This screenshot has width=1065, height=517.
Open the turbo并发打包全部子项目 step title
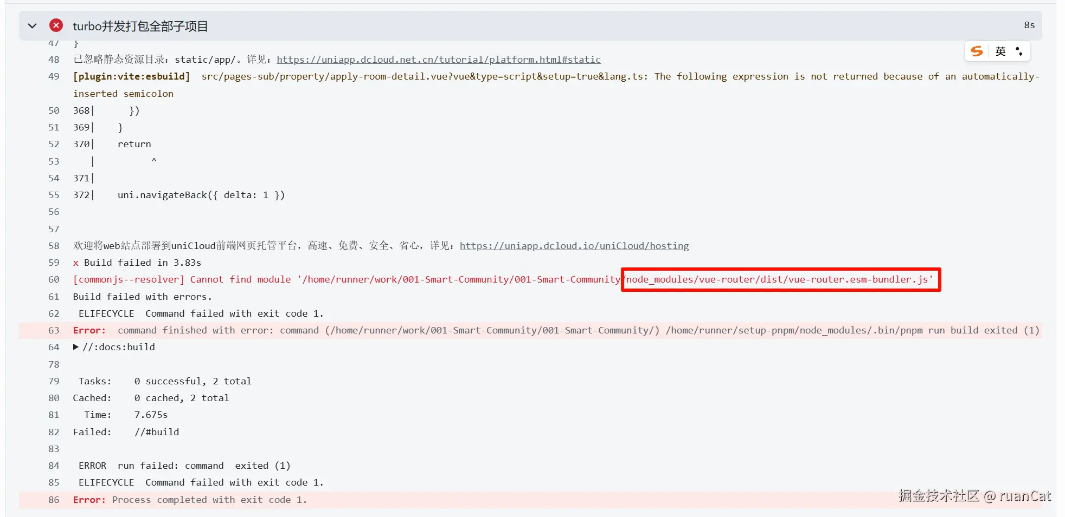pyautogui.click(x=140, y=26)
